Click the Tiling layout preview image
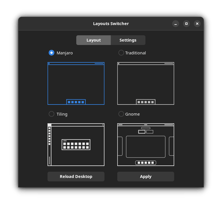Viewport: 222px width, 207px height. tap(76, 144)
